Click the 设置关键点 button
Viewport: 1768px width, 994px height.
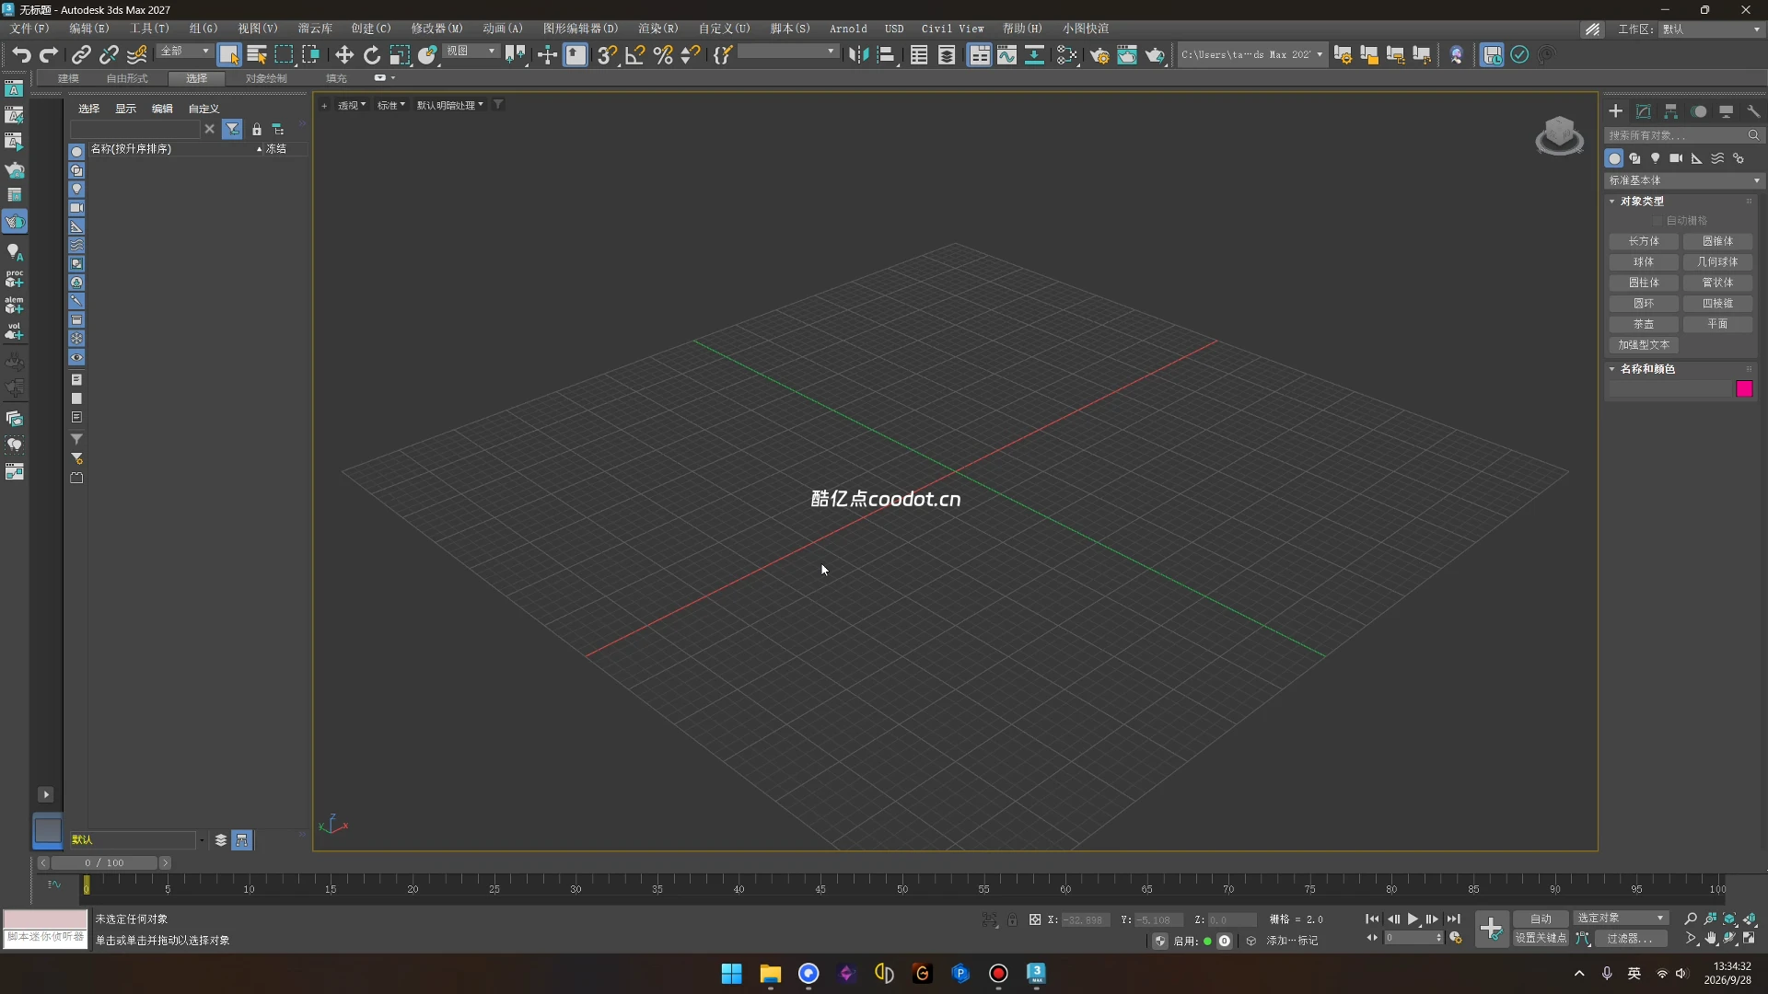click(x=1541, y=939)
